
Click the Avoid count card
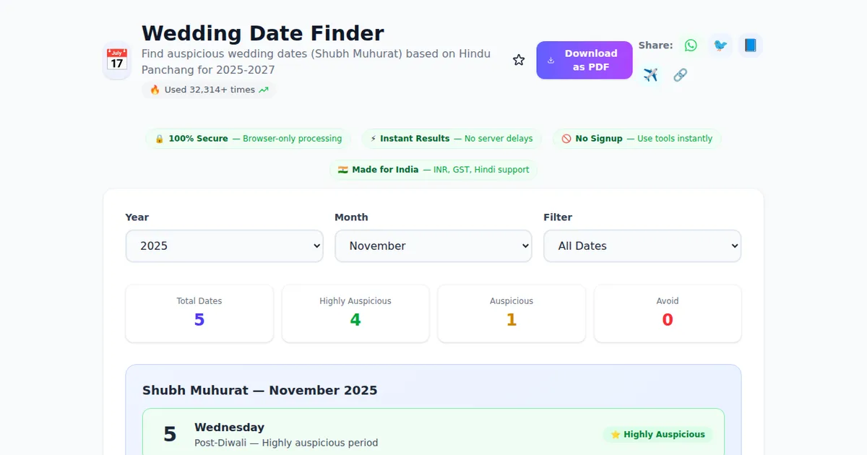(668, 313)
